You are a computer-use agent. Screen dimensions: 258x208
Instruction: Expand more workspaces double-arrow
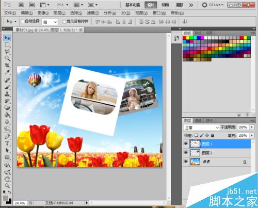[191, 5]
